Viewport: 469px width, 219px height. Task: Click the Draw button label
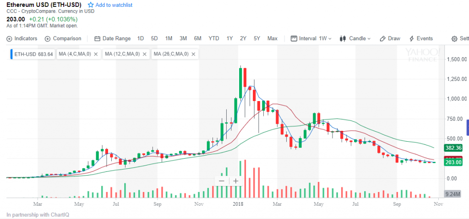[394, 38]
